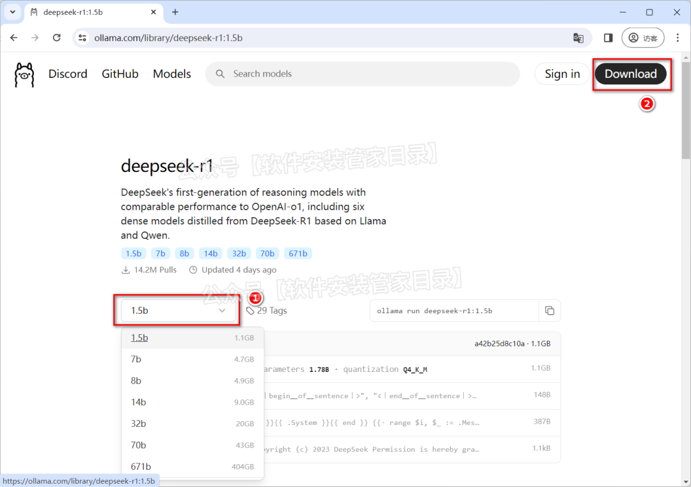The image size is (691, 487).
Task: Maximize the browser window
Action: 649,12
